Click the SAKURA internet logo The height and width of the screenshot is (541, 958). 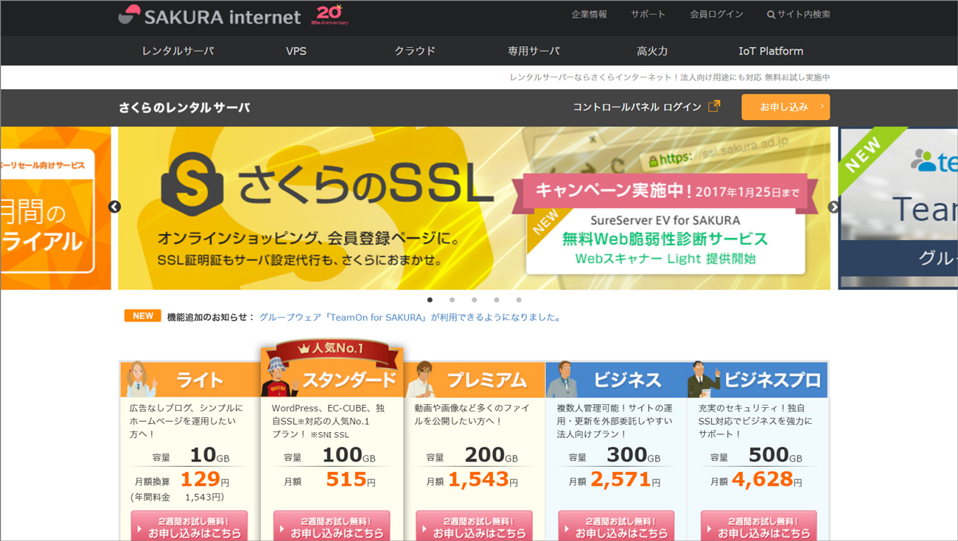pyautogui.click(x=209, y=15)
